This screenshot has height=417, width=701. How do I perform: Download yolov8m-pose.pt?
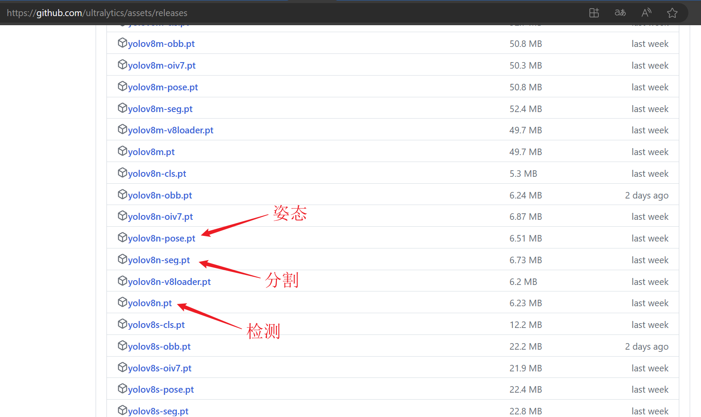[163, 87]
